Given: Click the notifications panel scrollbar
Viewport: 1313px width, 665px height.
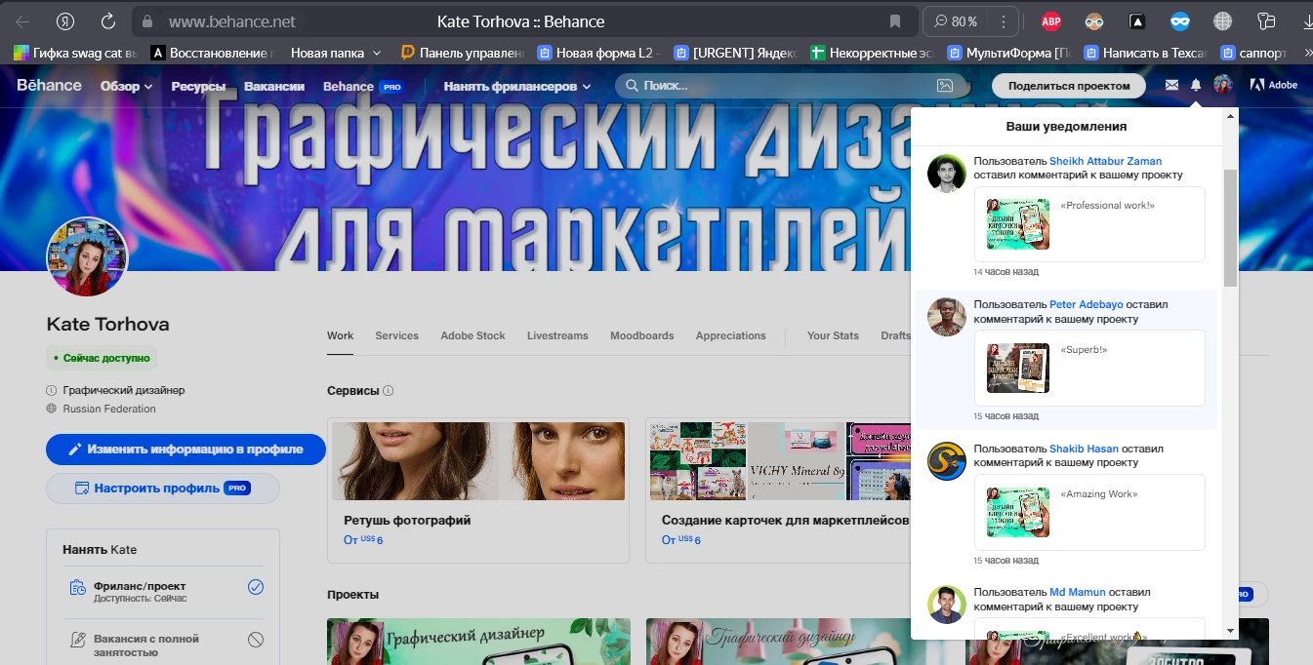Looking at the screenshot, I should click(x=1230, y=227).
